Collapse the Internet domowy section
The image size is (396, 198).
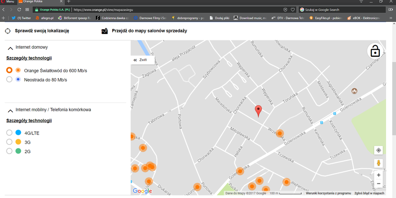(10, 48)
